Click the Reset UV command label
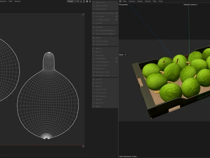210x158 pixels. (99, 86)
